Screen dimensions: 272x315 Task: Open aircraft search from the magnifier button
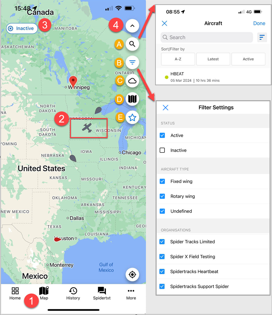(x=132, y=44)
